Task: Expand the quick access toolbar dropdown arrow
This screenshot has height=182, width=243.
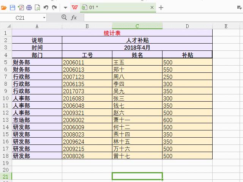Action: [65, 8]
